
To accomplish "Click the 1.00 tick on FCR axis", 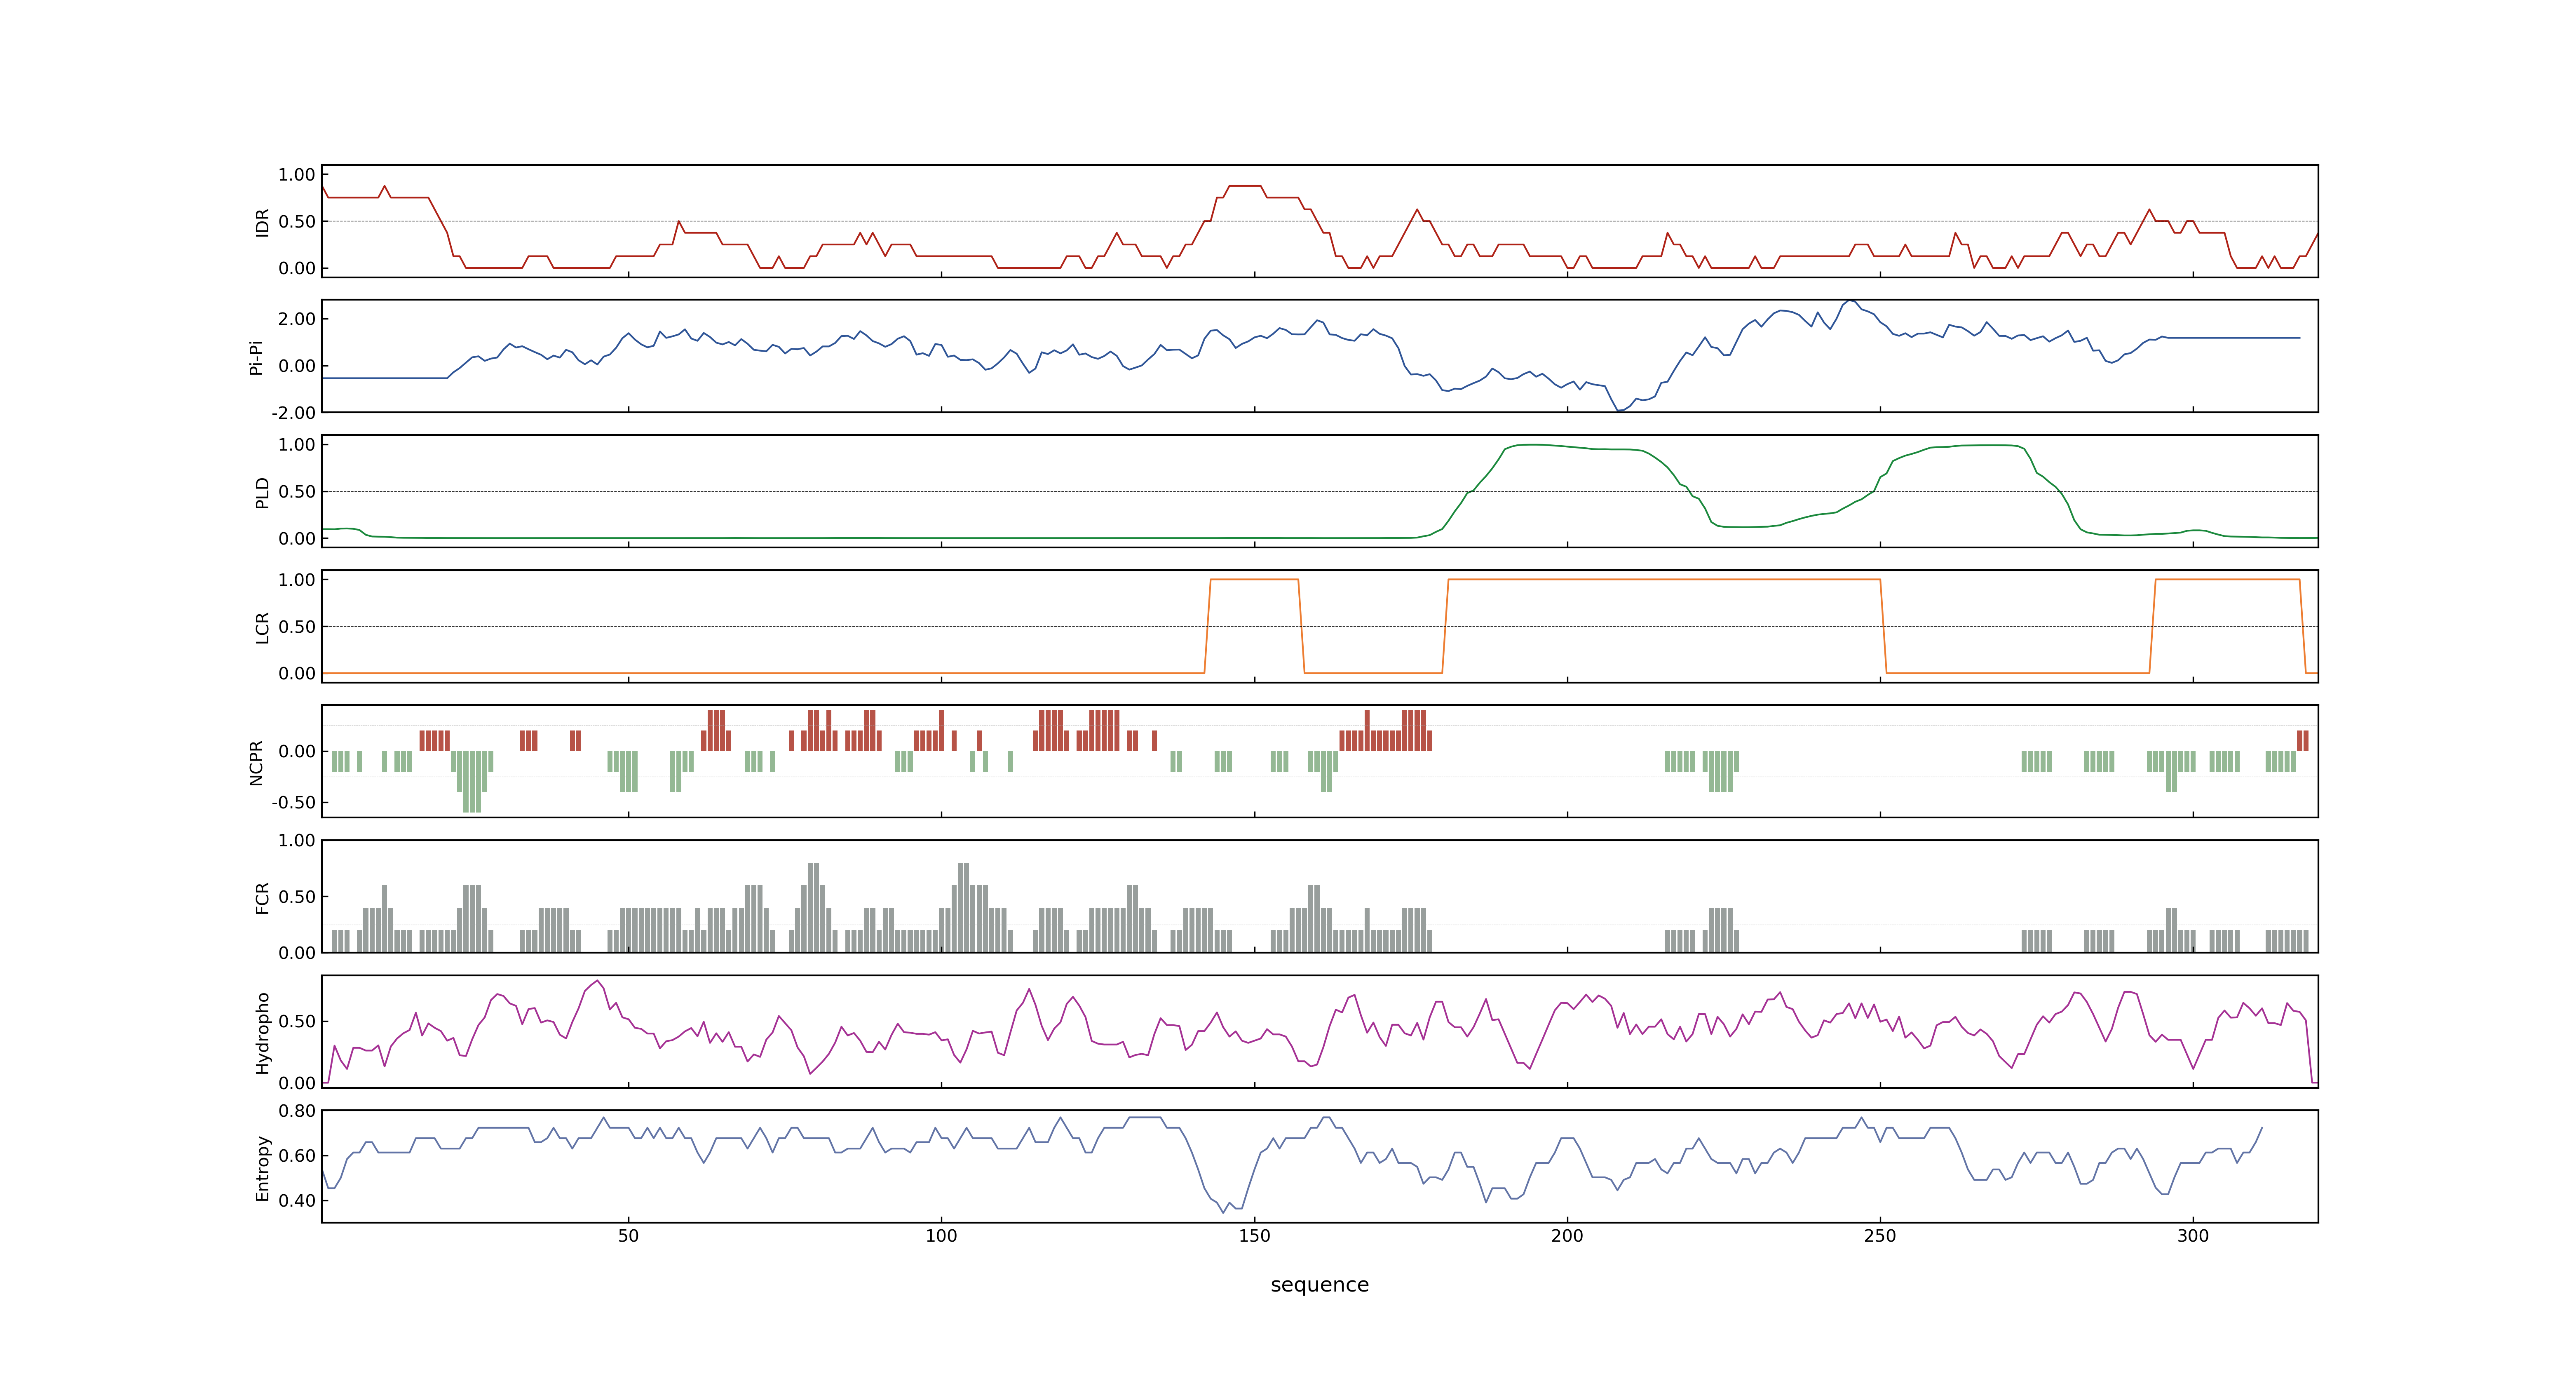I will pos(297,841).
